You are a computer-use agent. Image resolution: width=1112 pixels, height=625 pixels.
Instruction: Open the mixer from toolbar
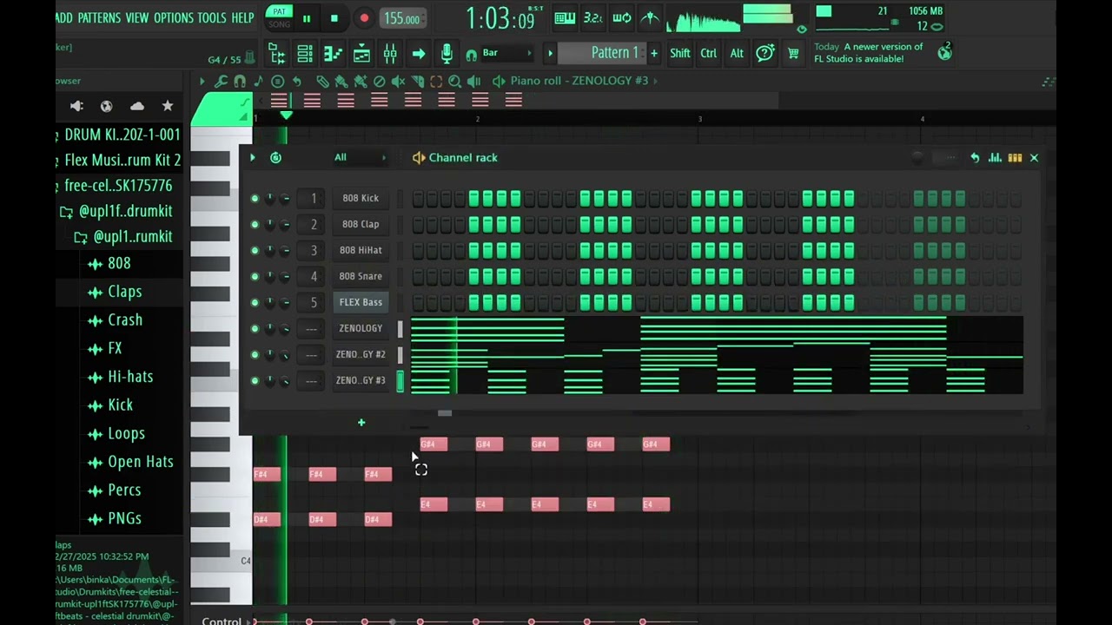390,55
